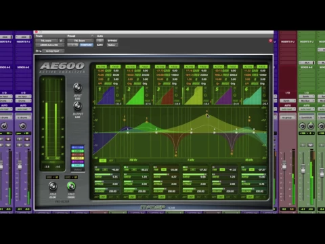Select the band 4 yellow curve thumbnail
The width and height of the screenshot is (325, 244).
point(194,96)
